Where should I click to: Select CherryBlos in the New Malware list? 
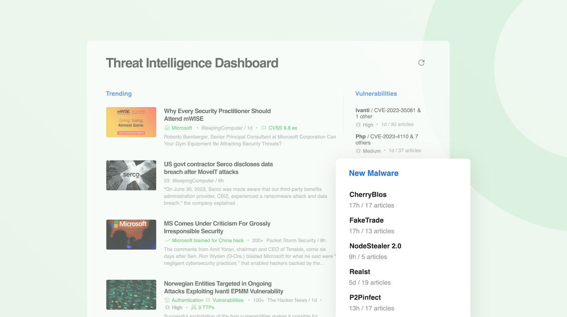coord(368,194)
